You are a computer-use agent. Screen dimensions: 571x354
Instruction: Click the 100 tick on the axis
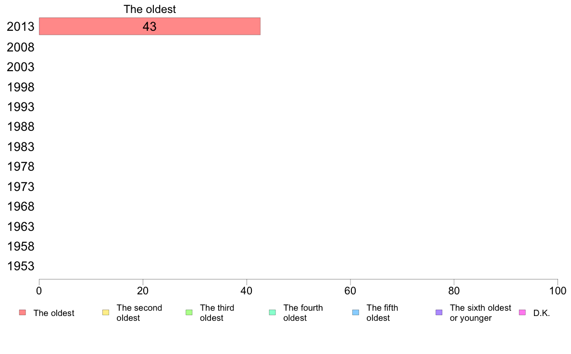(x=558, y=291)
